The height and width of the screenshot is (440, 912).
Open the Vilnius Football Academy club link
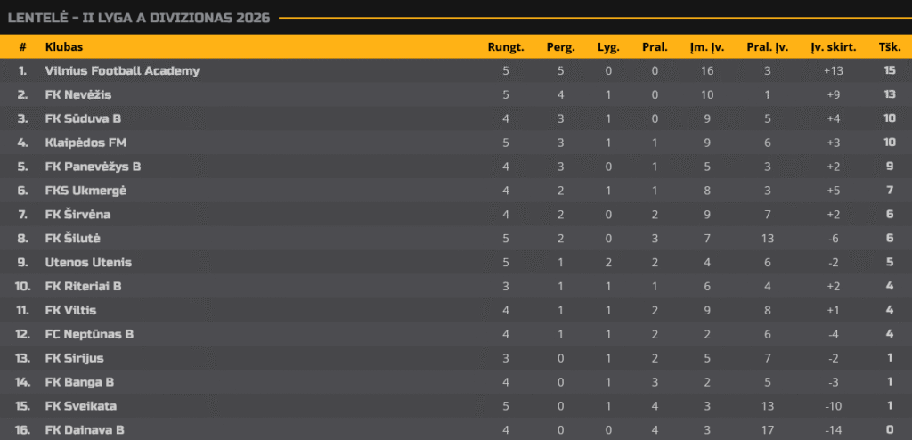pyautogui.click(x=122, y=70)
